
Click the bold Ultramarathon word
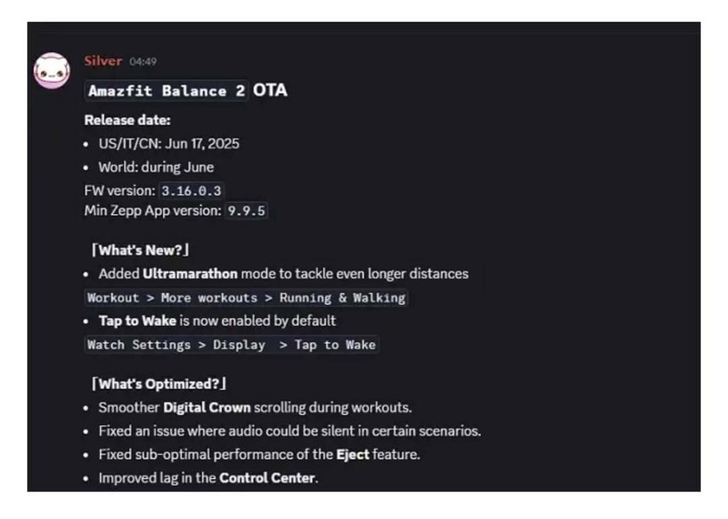pyautogui.click(x=190, y=274)
